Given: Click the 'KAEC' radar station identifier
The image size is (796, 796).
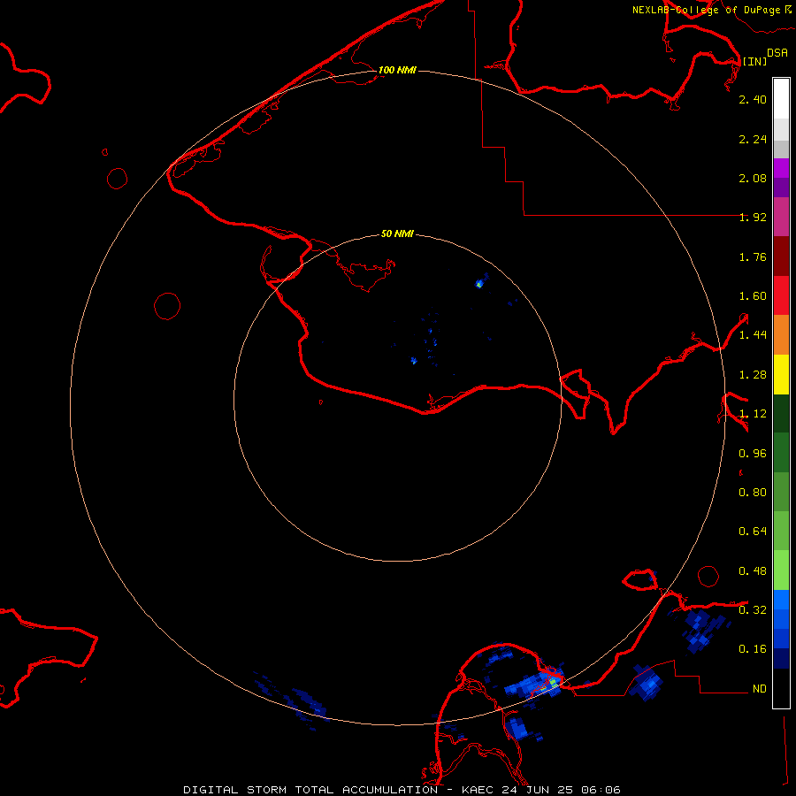Looking at the screenshot, I should [478, 790].
